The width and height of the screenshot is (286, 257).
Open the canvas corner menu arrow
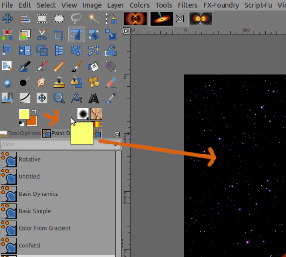click(127, 31)
